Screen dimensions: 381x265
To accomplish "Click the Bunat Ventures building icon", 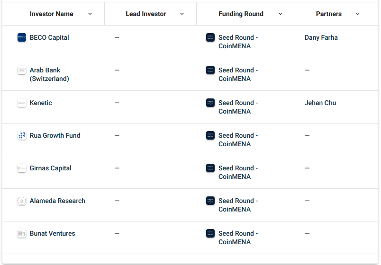I will [22, 233].
